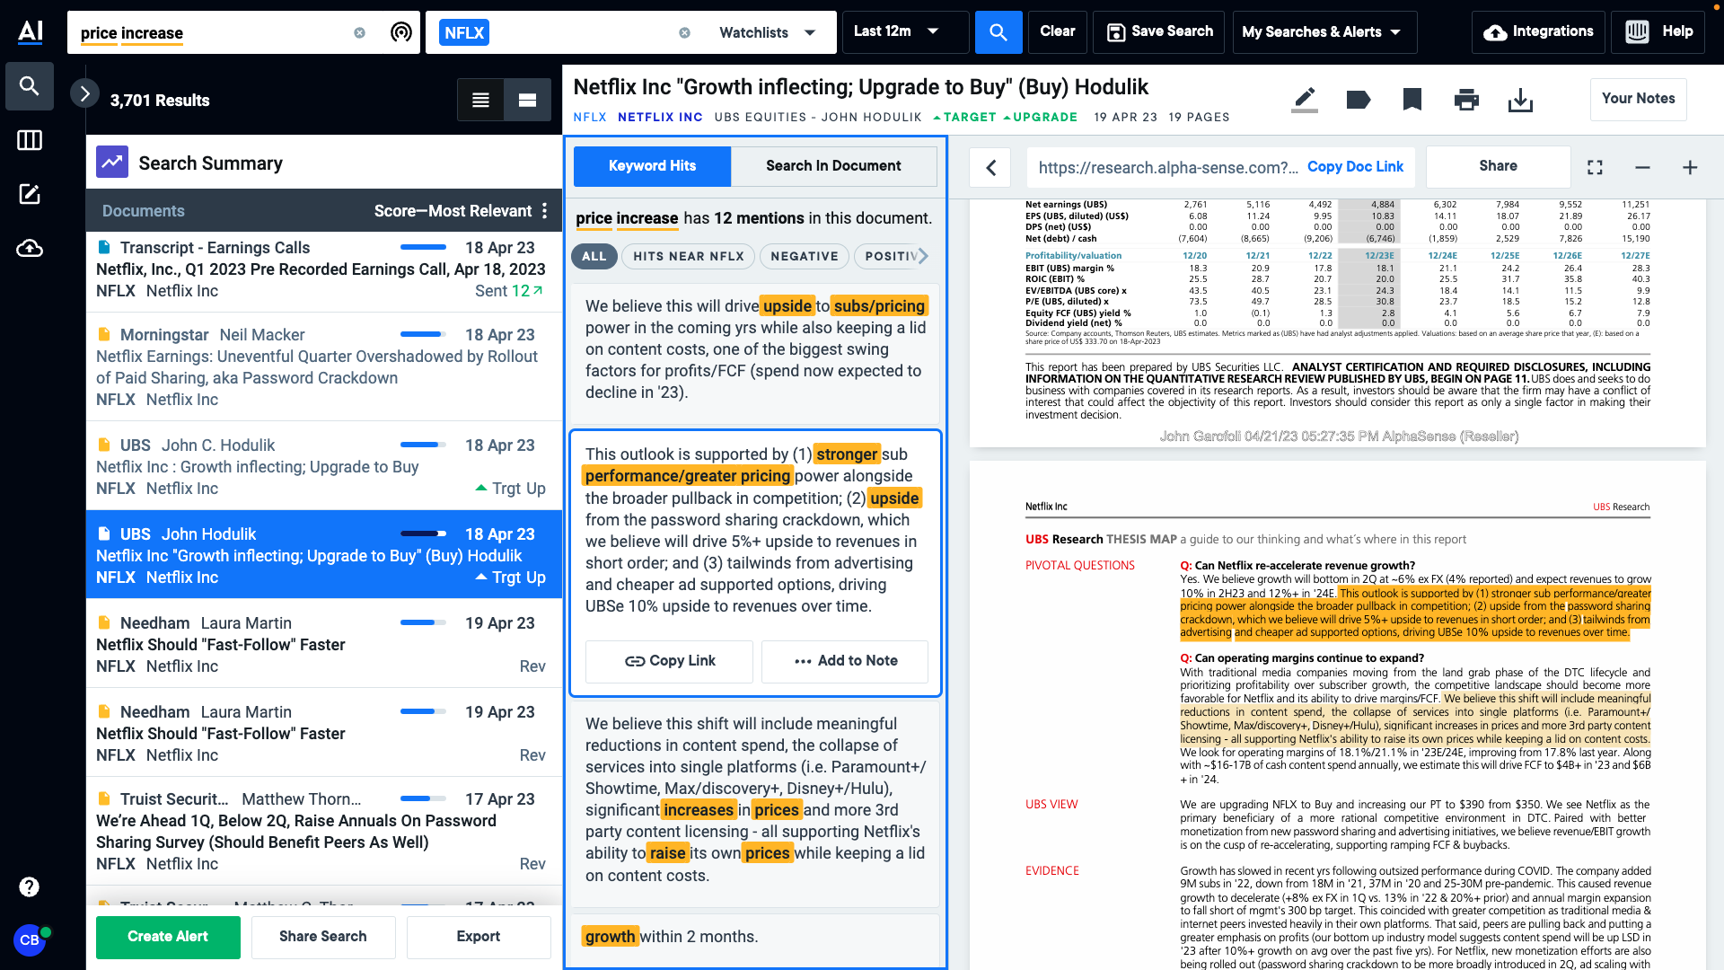Click the tag label icon
Viewport: 1724px width, 970px height.
pyautogui.click(x=1359, y=99)
